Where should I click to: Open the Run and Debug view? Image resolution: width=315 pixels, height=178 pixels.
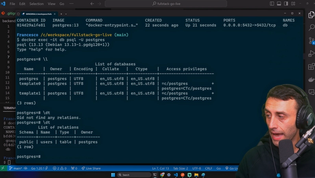tap(311, 54)
